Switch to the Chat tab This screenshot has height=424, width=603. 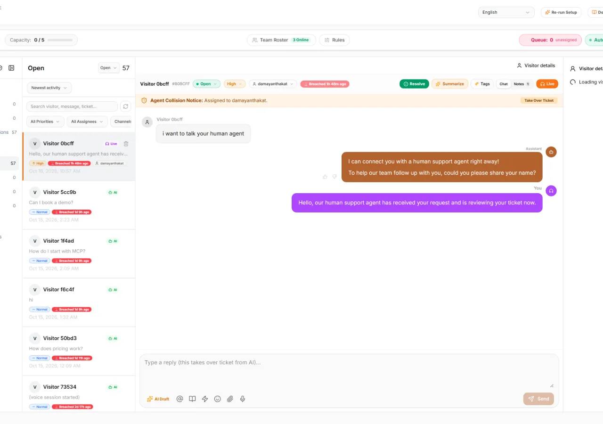[504, 84]
